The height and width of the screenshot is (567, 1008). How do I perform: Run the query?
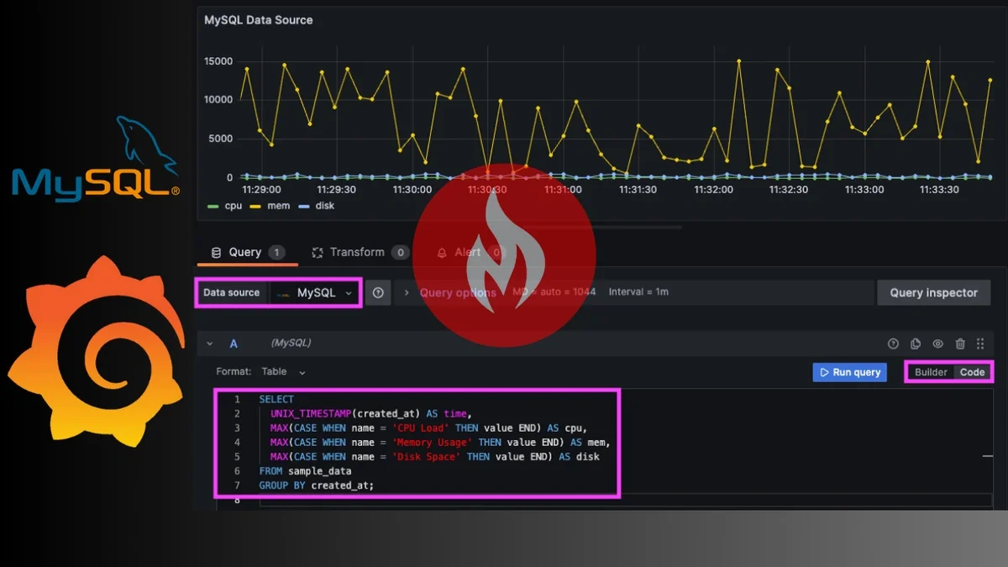pos(849,372)
